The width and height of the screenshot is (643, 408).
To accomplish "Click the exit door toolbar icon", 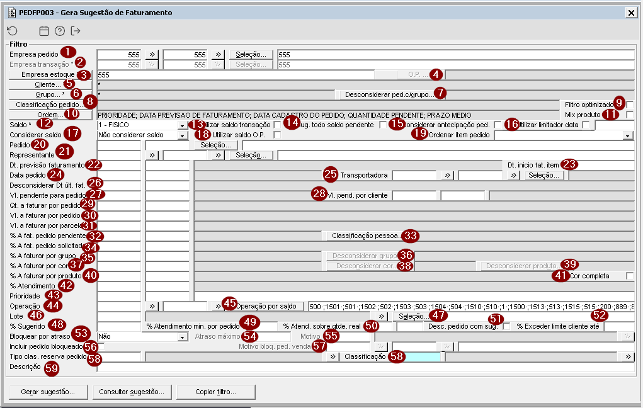I will [76, 31].
